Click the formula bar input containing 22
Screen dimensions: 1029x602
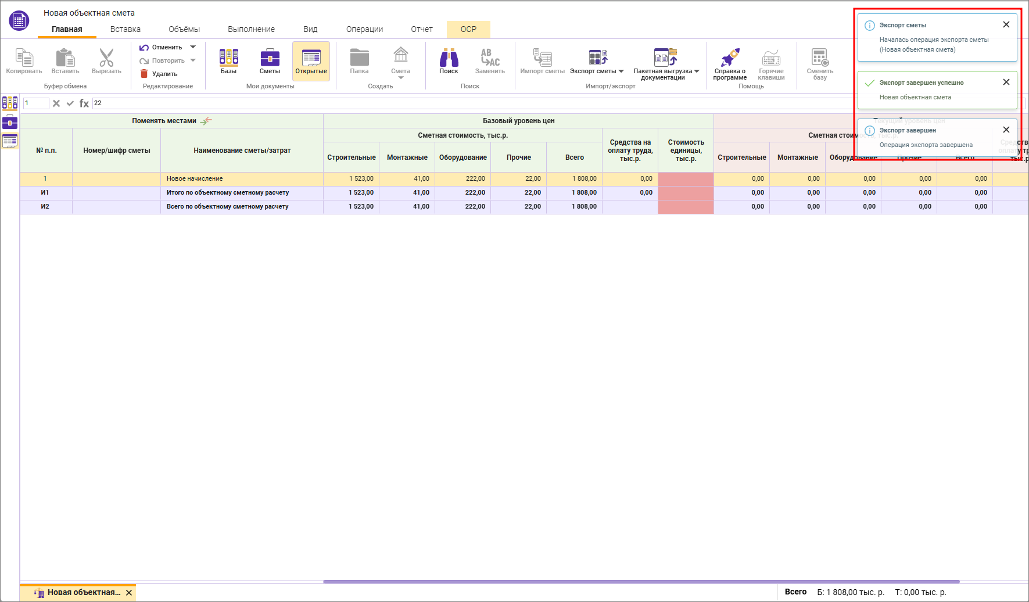[x=465, y=103]
